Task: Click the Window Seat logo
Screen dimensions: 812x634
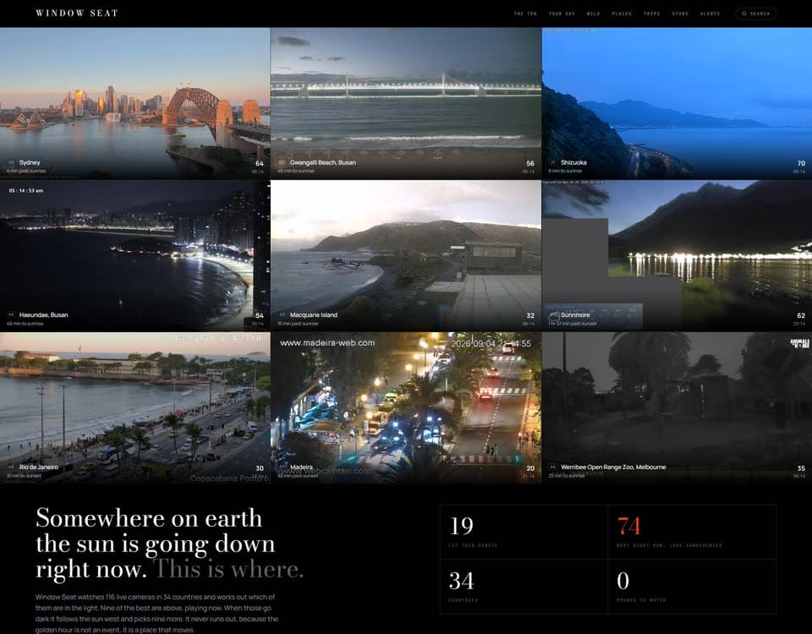Action: coord(77,13)
